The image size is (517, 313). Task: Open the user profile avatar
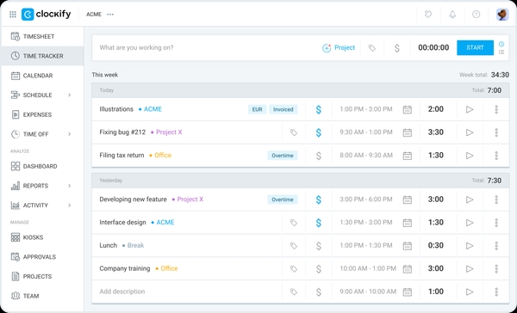502,14
